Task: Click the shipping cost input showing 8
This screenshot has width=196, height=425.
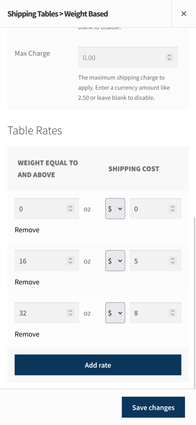Action: (155, 313)
